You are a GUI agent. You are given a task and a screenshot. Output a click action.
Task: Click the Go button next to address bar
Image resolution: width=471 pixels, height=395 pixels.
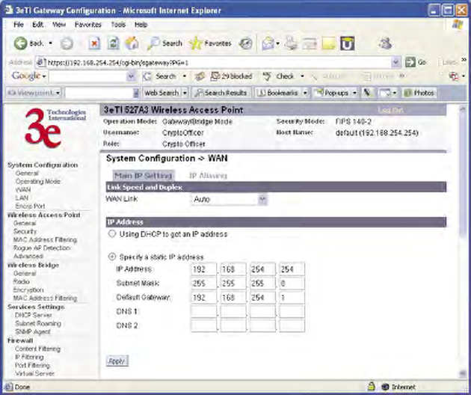click(x=416, y=62)
